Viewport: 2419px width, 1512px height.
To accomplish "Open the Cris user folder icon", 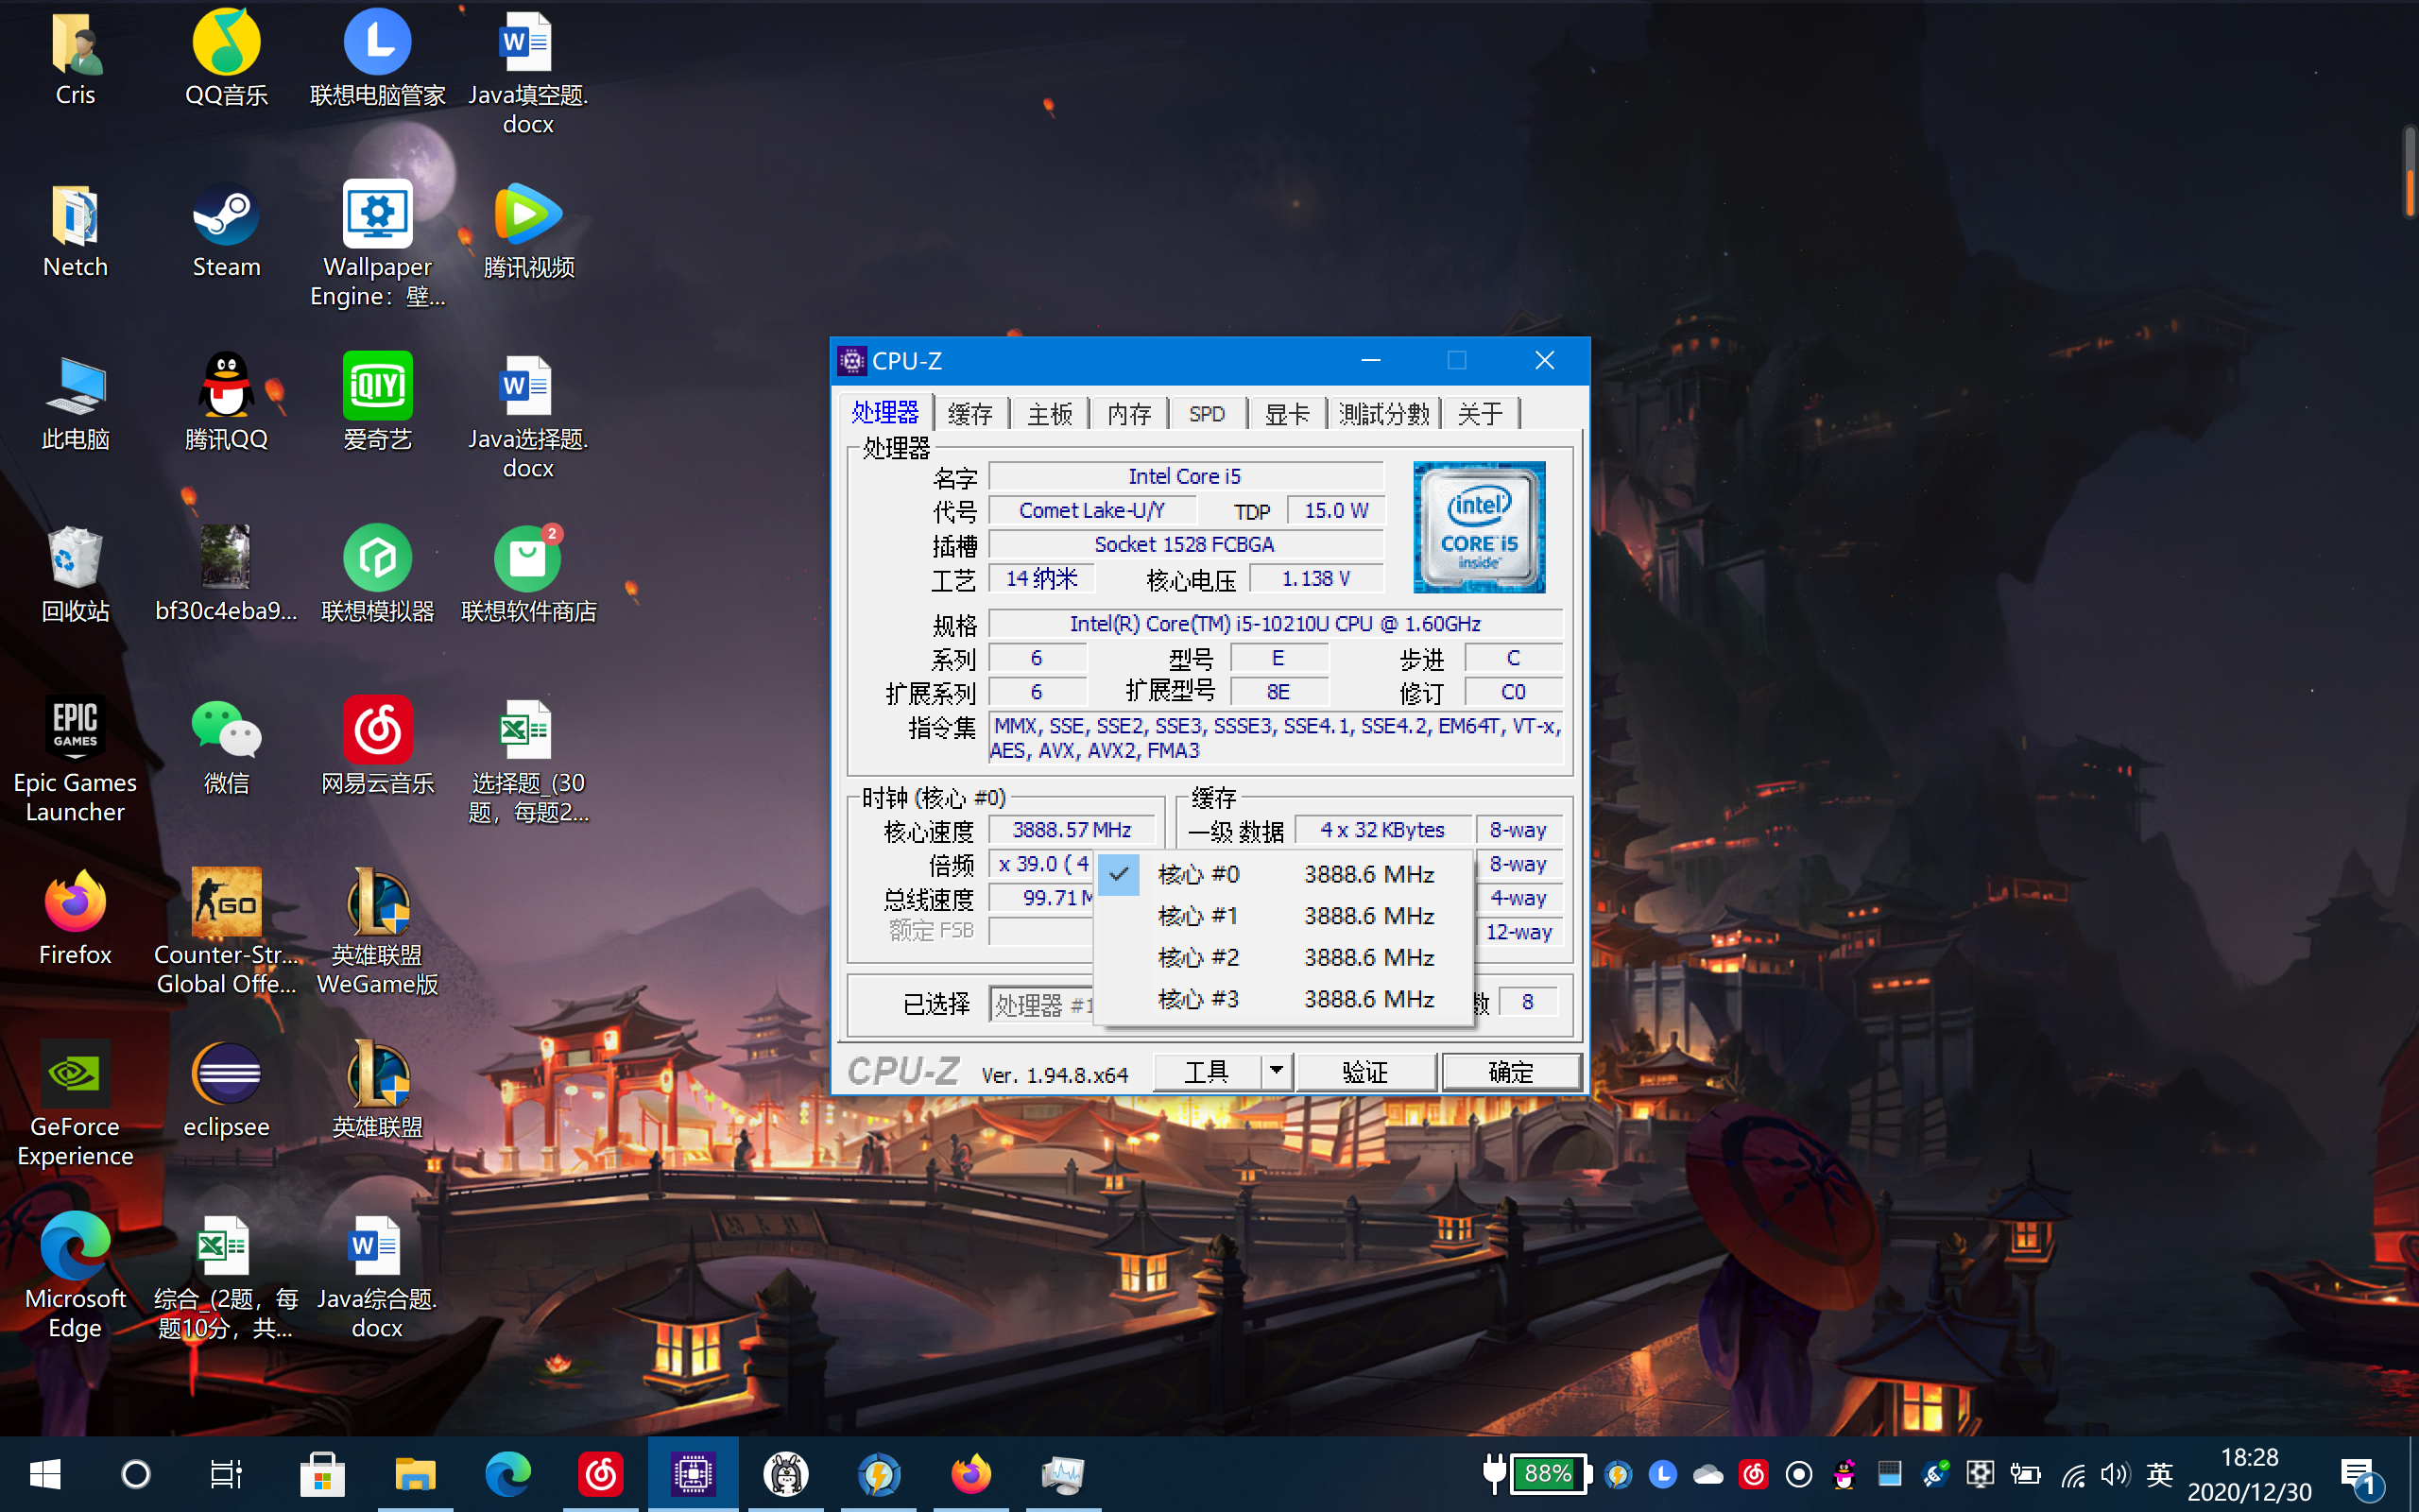I will coord(75,45).
